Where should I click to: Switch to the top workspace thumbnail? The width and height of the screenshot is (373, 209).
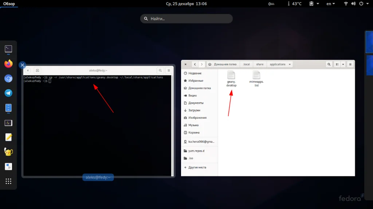point(369,42)
